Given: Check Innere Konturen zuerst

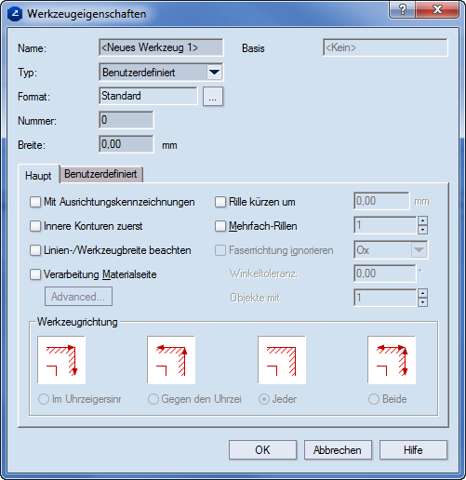Looking at the screenshot, I should click(x=35, y=226).
